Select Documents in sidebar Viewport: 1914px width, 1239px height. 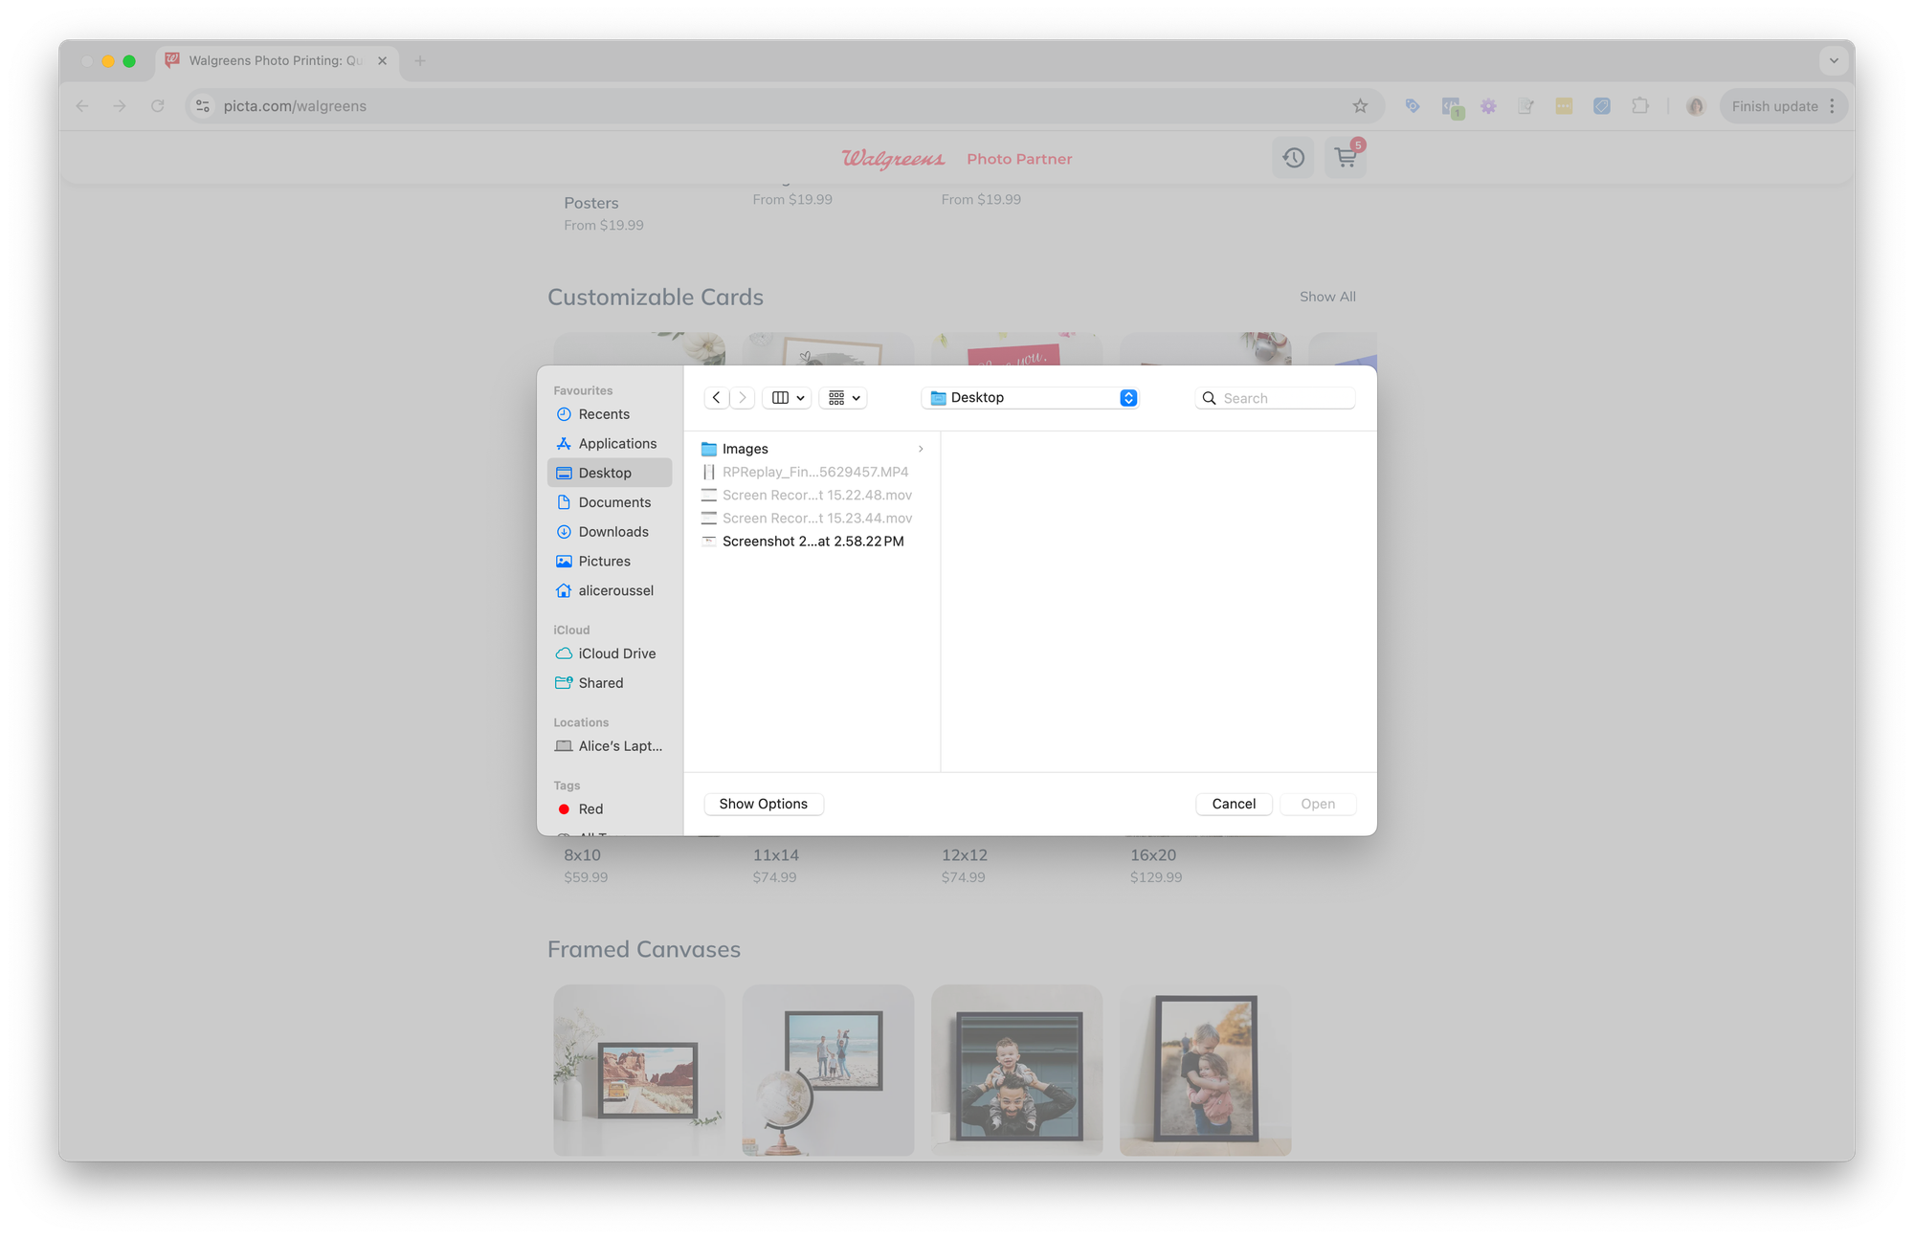(614, 502)
